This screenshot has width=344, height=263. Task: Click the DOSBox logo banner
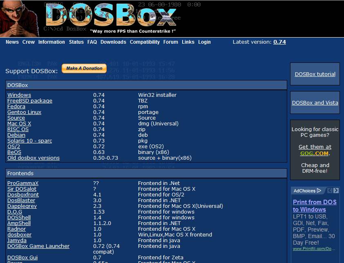point(111,16)
